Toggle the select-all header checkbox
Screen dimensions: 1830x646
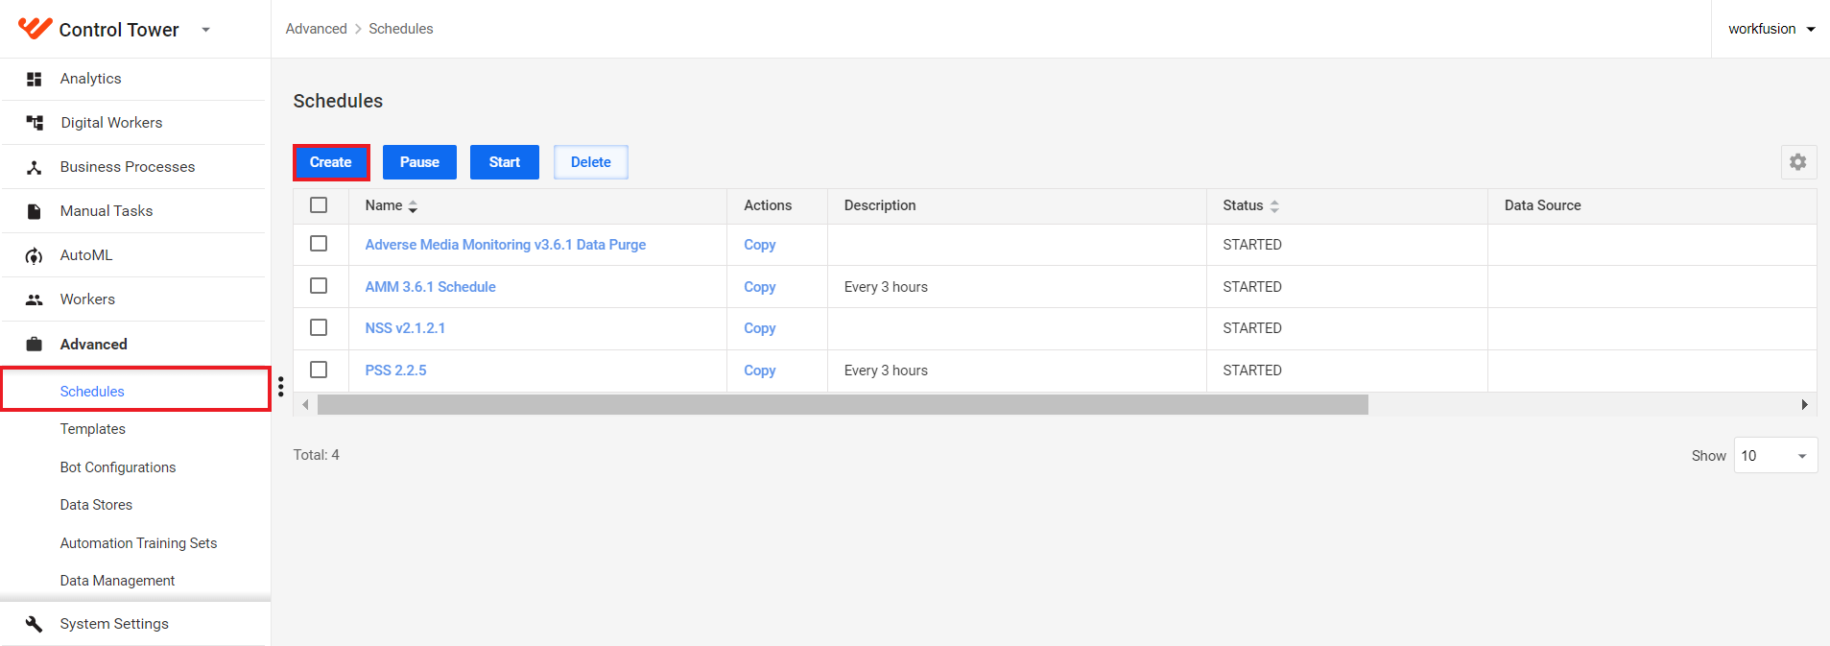click(x=319, y=205)
